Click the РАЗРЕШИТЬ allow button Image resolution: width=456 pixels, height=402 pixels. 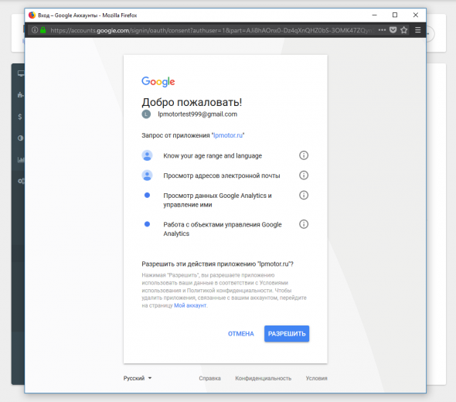pyautogui.click(x=287, y=334)
